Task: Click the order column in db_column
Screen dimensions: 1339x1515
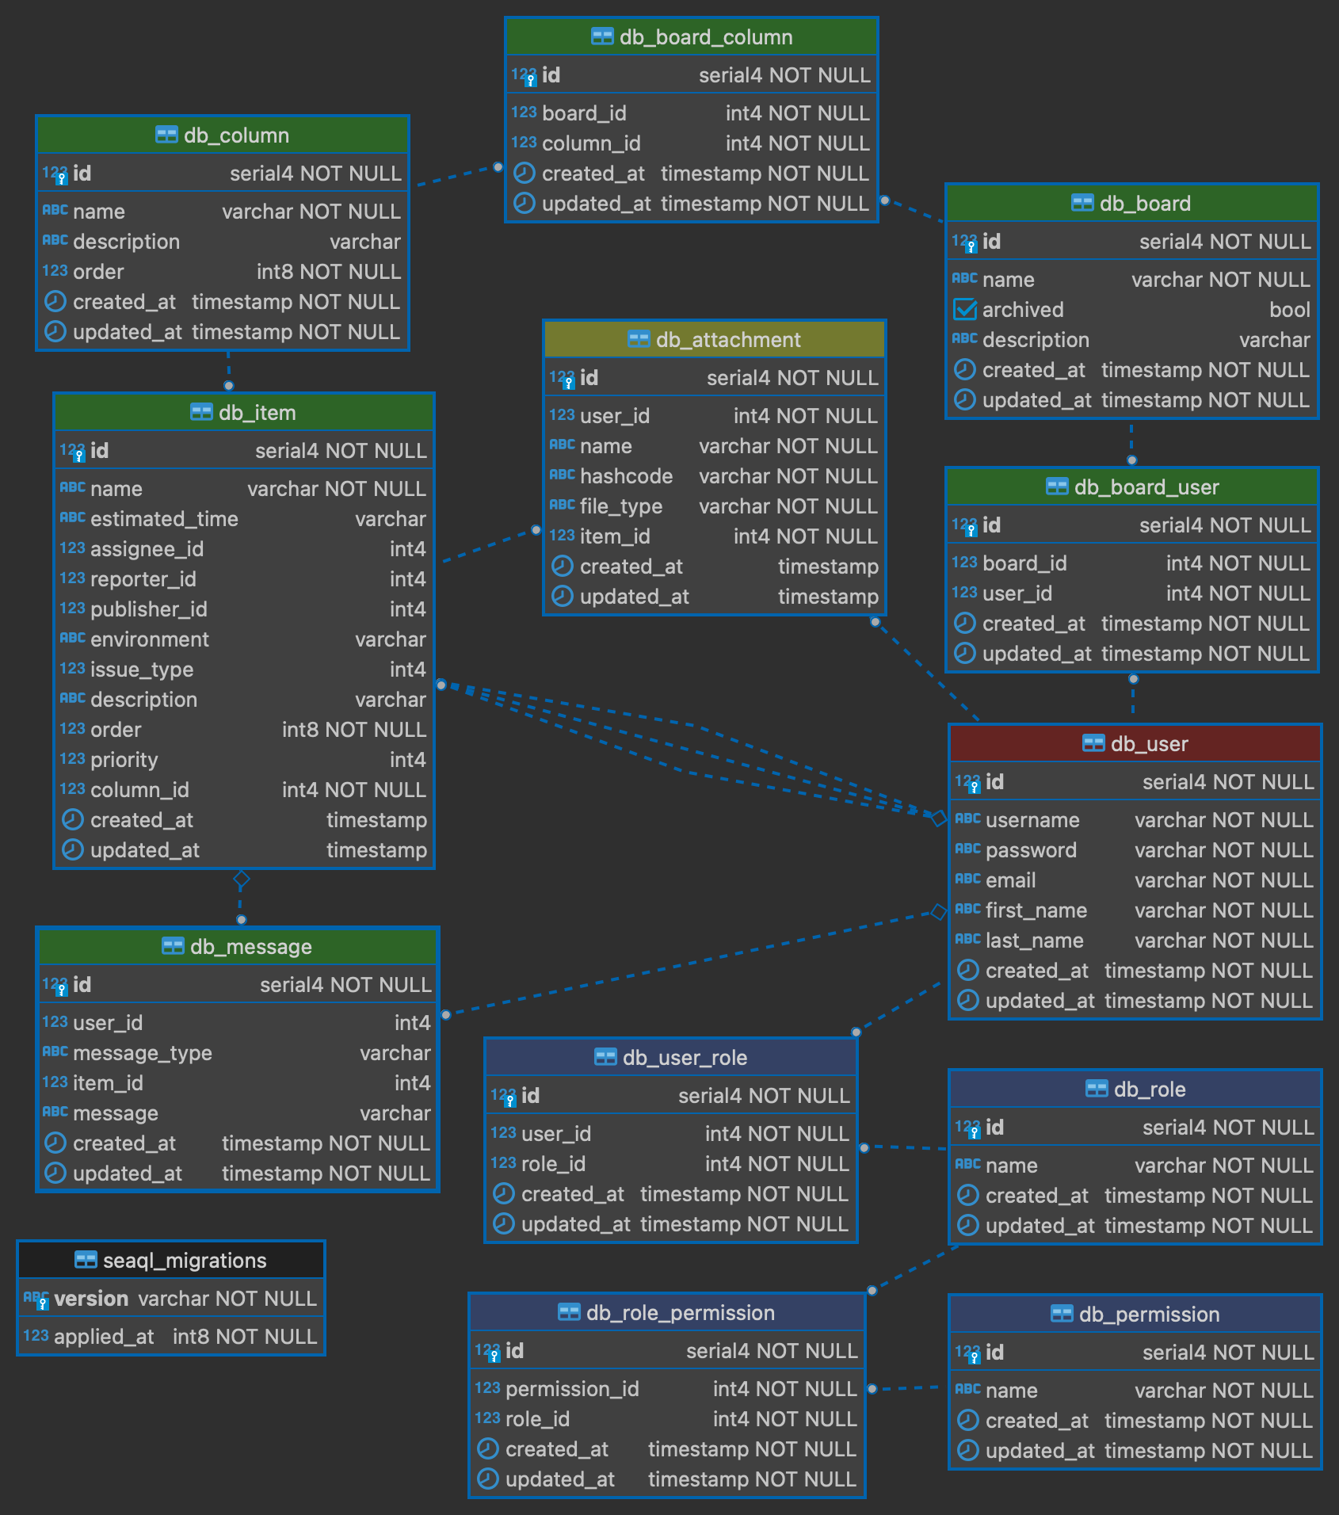Action: click(x=223, y=272)
